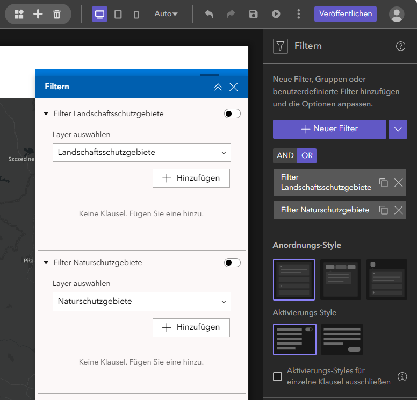Open the more options three-dot menu
Viewport: 417px width, 400px height.
point(298,14)
